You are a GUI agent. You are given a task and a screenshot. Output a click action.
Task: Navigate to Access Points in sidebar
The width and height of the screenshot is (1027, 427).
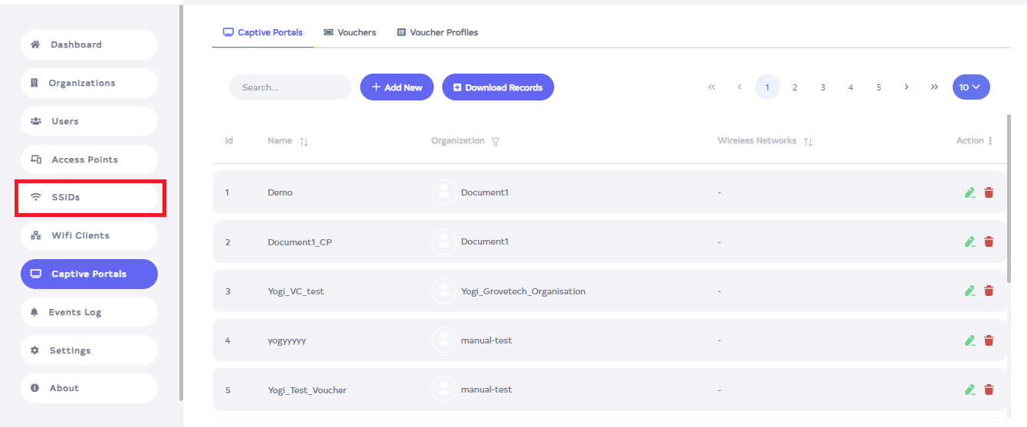tap(89, 159)
